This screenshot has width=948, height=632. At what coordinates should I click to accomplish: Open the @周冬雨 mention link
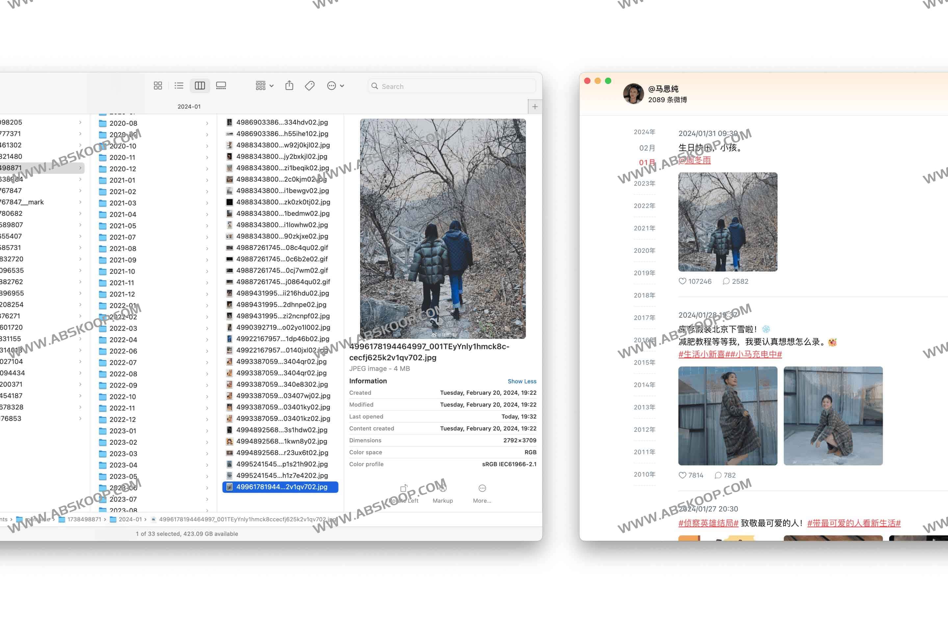[x=695, y=160]
